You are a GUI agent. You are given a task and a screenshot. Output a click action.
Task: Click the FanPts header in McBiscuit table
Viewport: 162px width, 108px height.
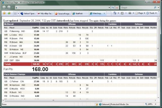(35, 28)
